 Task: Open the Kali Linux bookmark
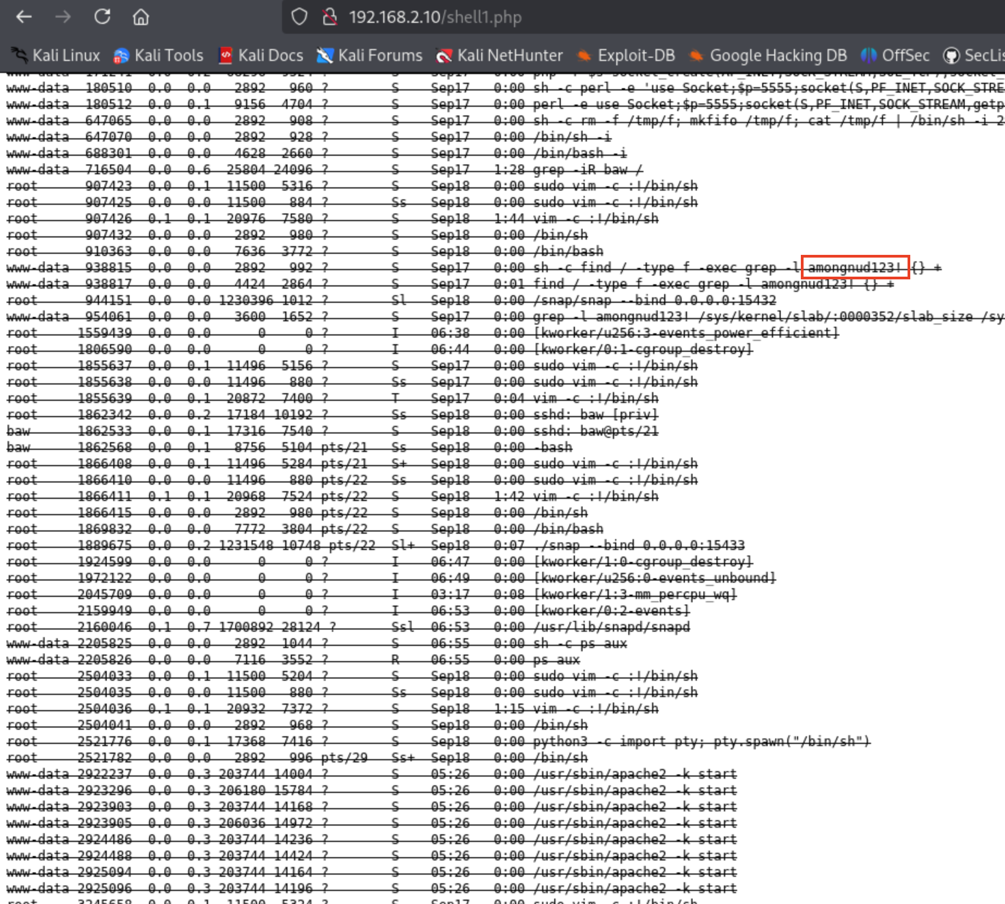click(56, 56)
